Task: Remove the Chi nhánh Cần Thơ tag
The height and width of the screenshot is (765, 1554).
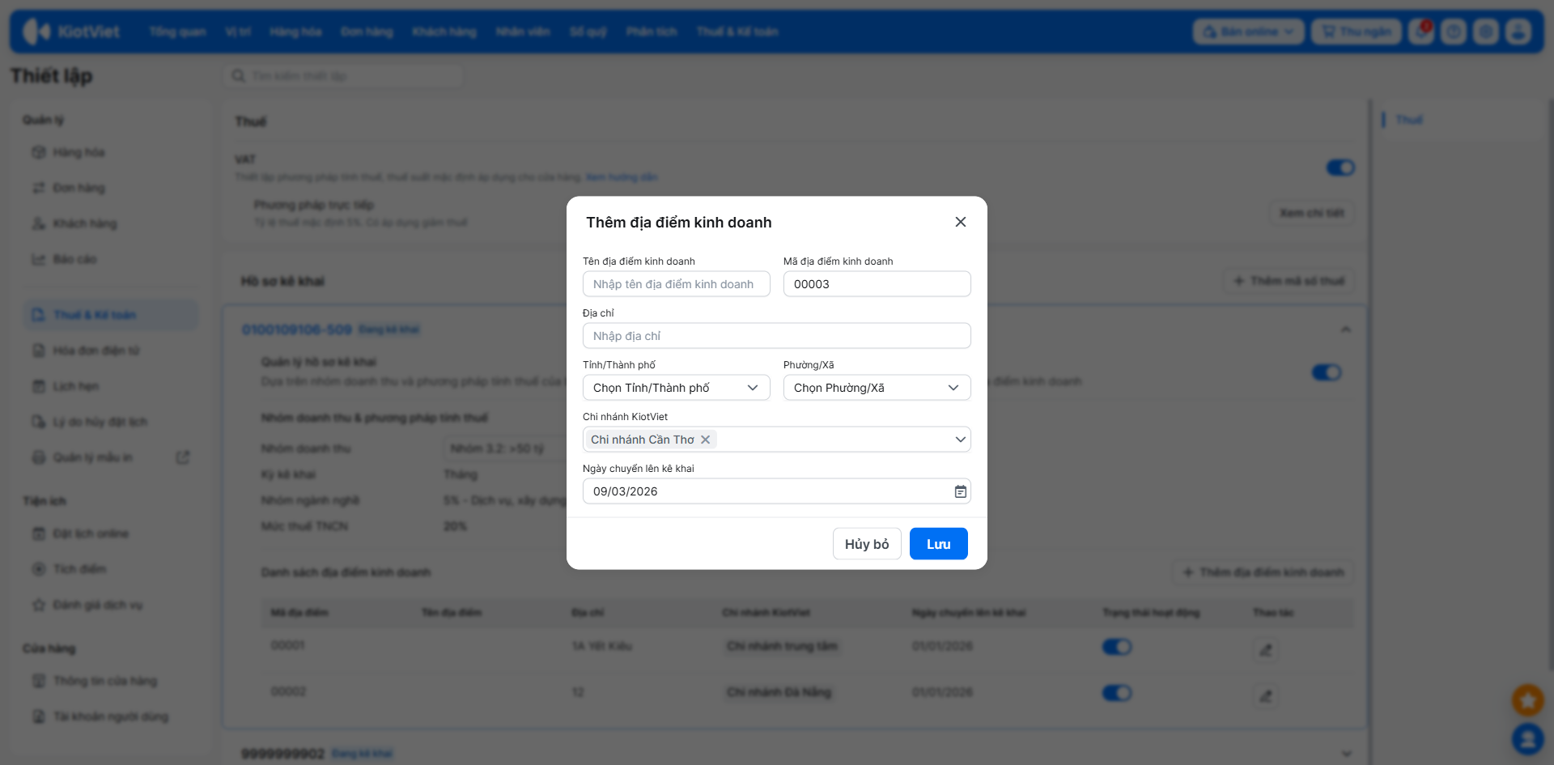Action: (706, 440)
